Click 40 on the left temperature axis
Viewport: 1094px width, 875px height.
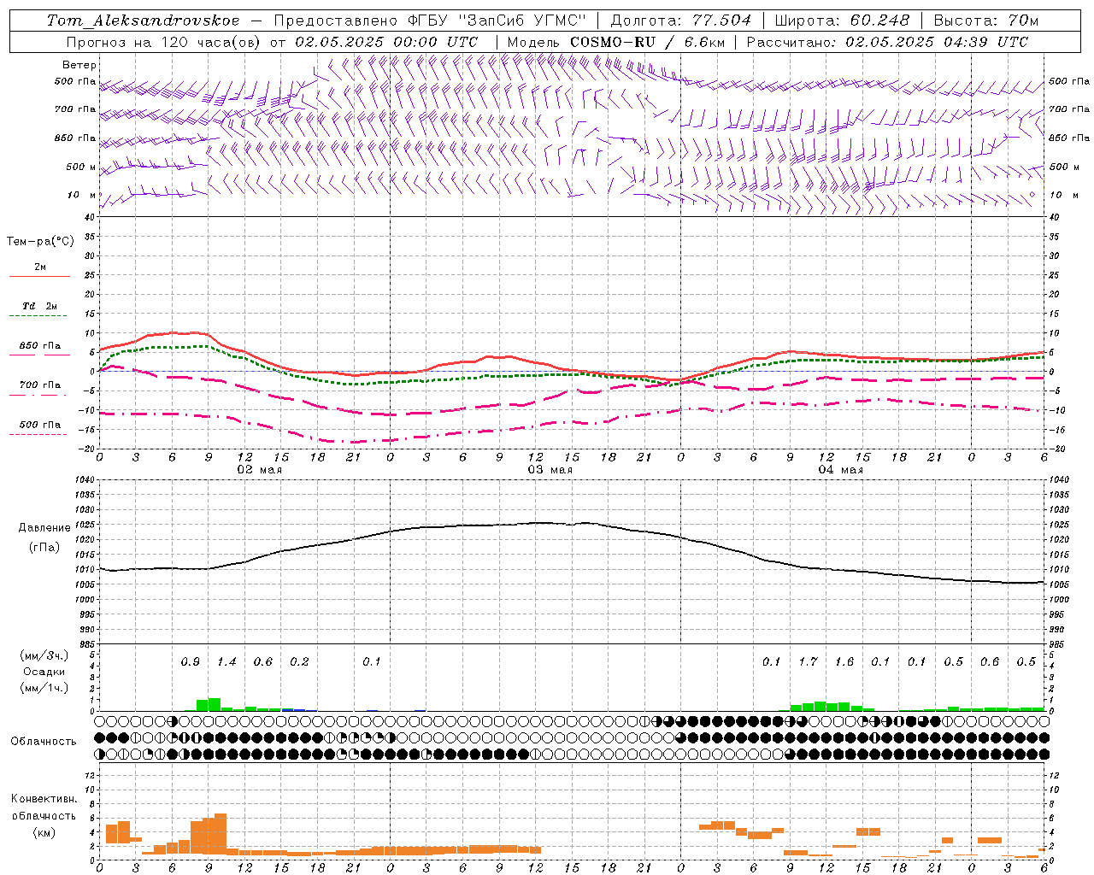89,217
